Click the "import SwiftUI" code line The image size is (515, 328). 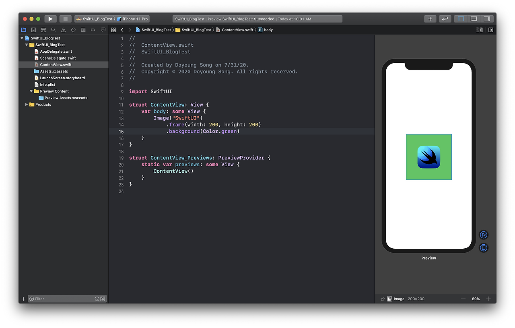click(150, 92)
